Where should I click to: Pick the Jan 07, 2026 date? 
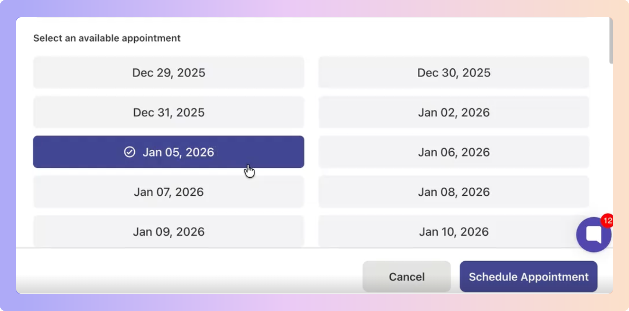(168, 192)
